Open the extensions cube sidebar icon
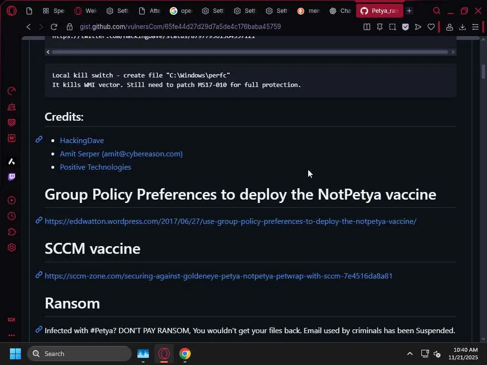 coord(11,232)
